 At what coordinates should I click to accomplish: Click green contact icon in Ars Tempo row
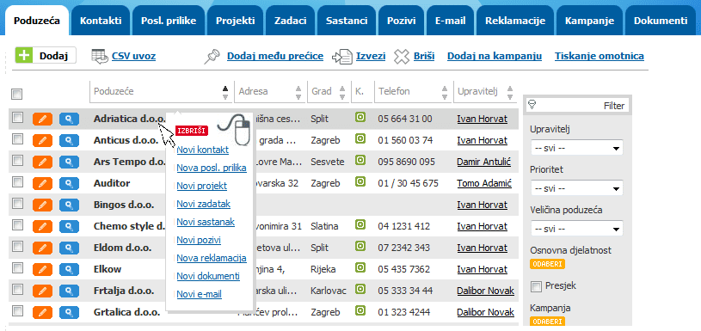point(360,161)
